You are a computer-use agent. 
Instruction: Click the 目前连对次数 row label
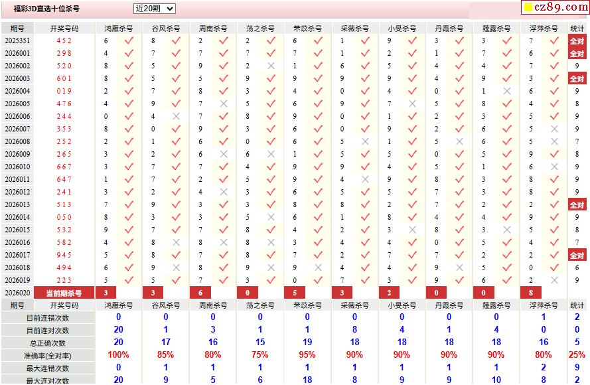48,331
